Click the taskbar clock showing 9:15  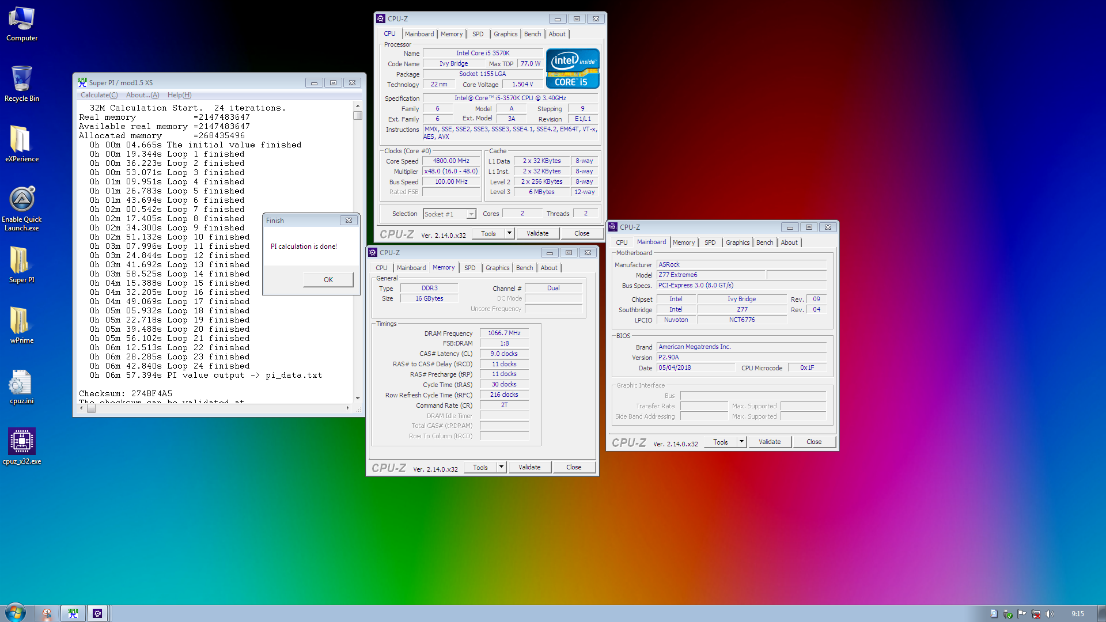tap(1077, 614)
